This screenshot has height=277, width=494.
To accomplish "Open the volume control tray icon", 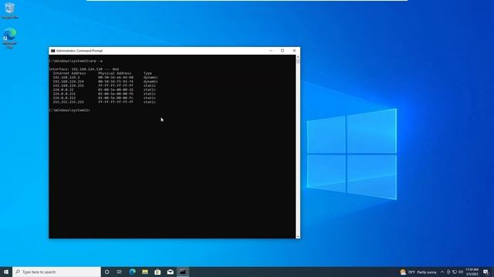I will [x=461, y=272].
